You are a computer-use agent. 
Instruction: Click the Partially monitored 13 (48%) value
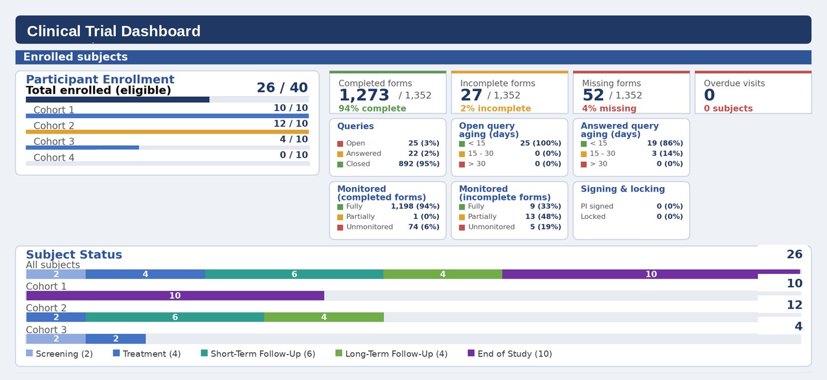click(x=543, y=217)
